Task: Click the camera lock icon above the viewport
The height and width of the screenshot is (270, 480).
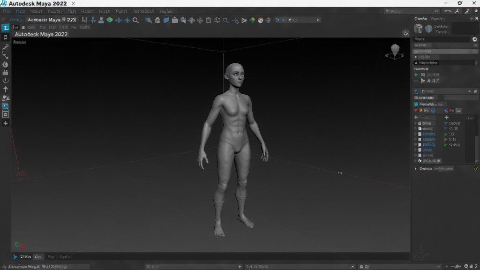Action: tap(405, 32)
